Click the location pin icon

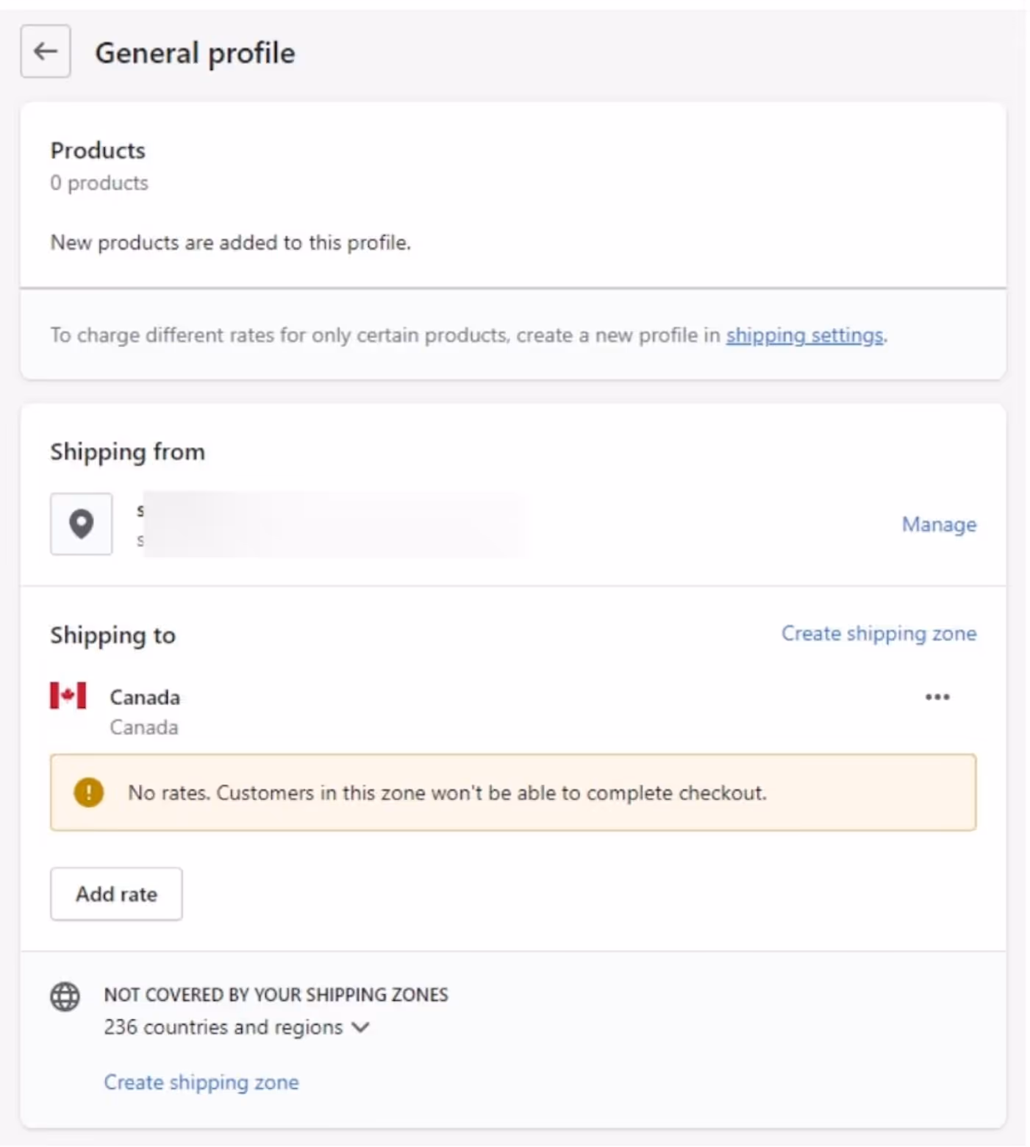81,524
